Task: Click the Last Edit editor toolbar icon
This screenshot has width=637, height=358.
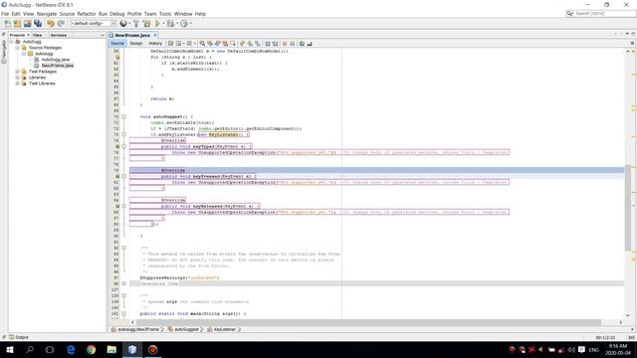Action: coord(171,44)
